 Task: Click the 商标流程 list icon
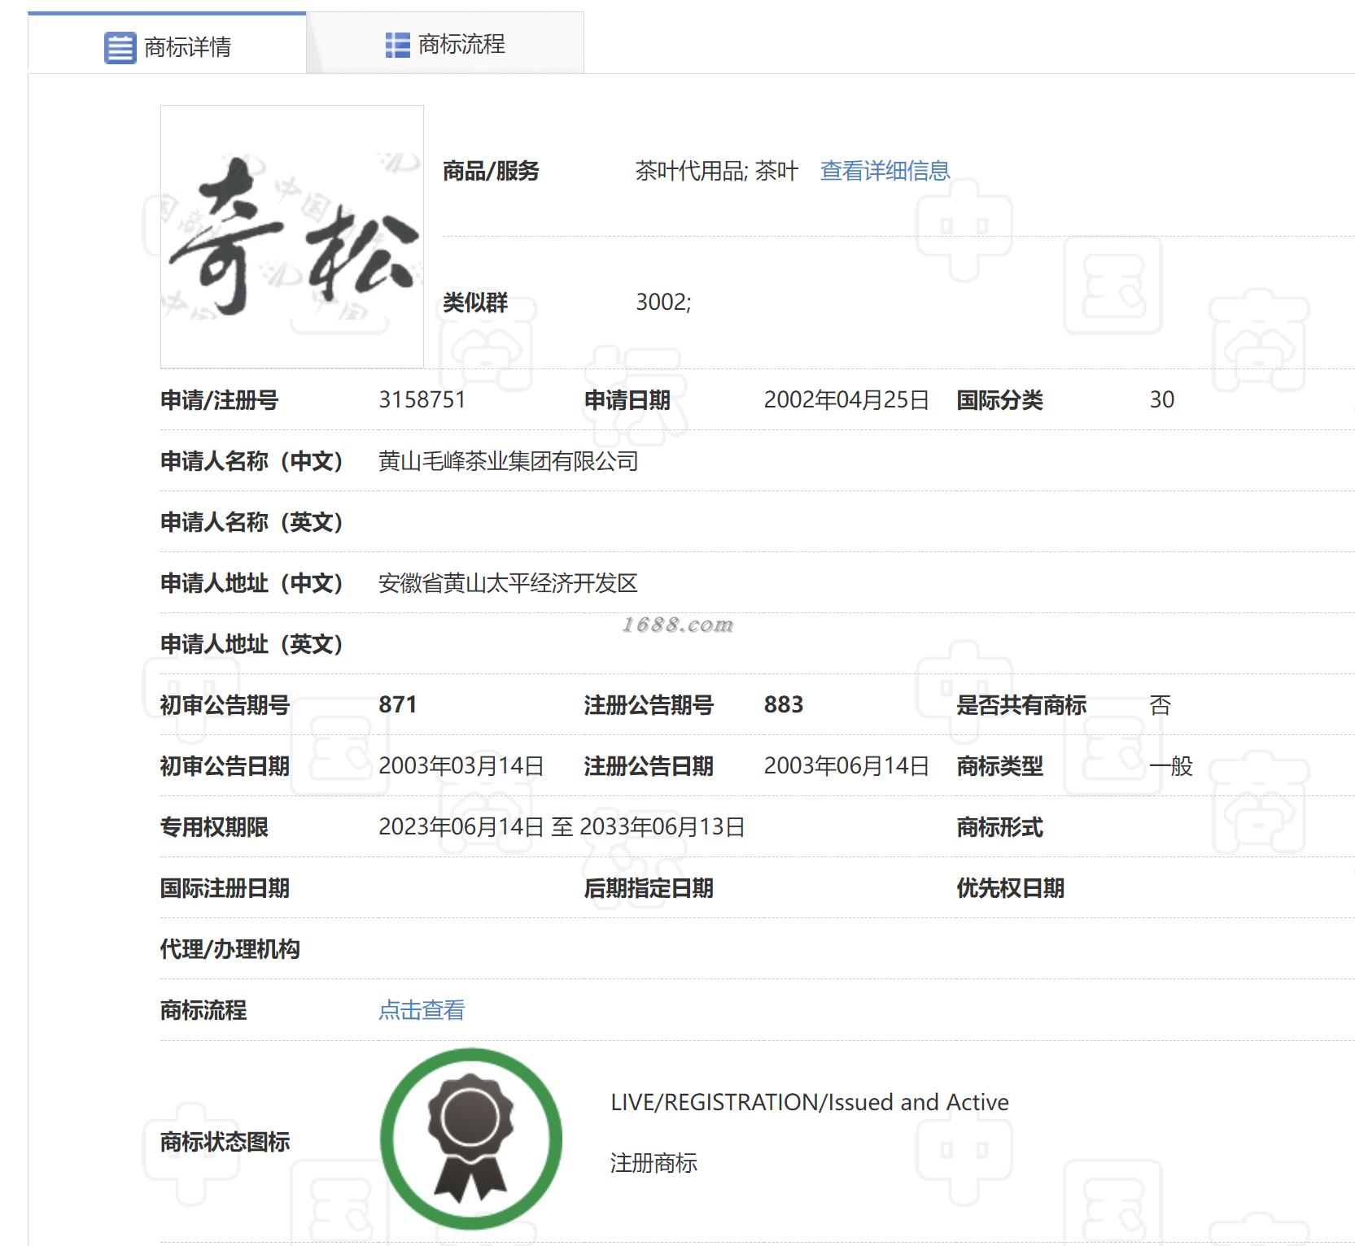pyautogui.click(x=397, y=45)
